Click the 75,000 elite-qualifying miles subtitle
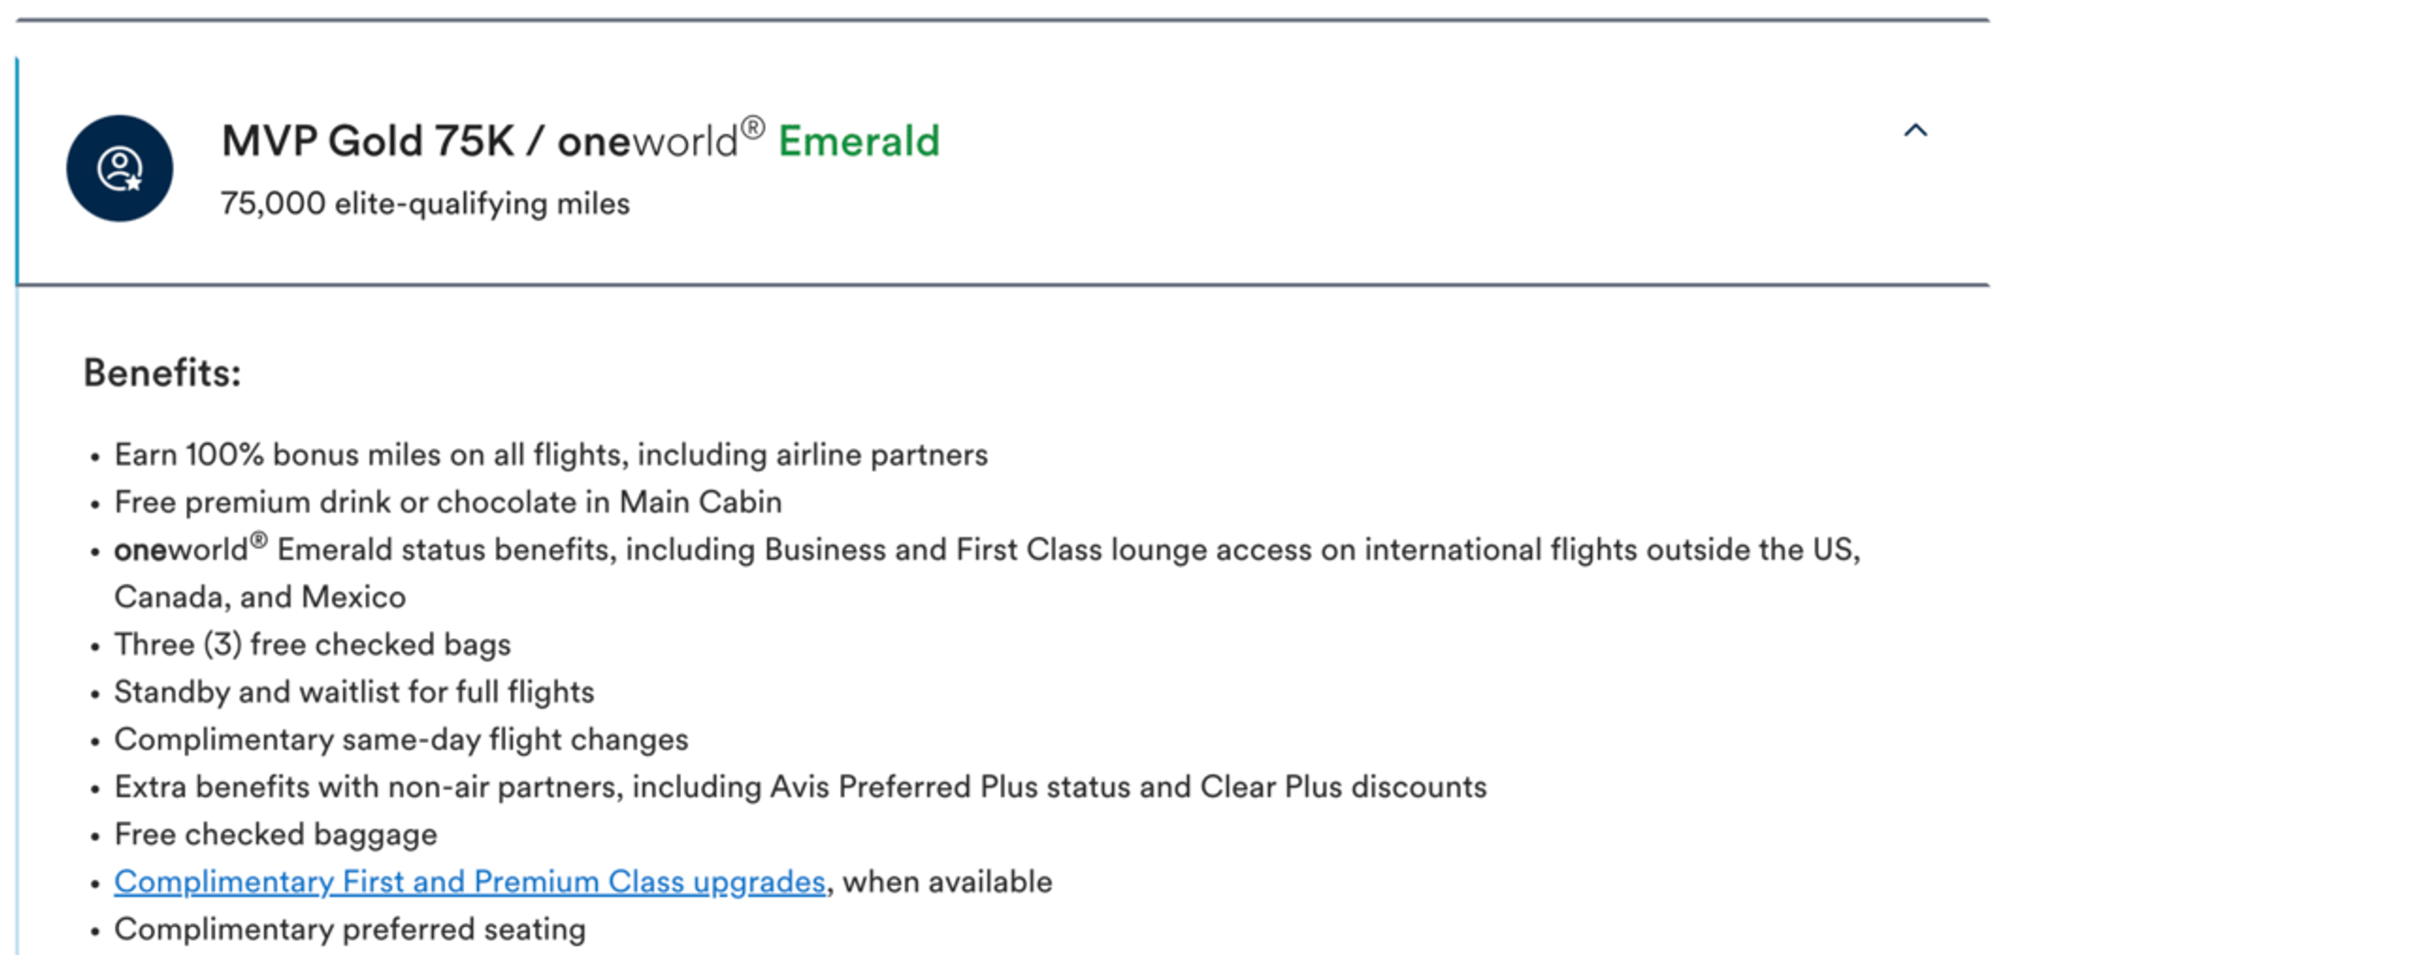The height and width of the screenshot is (955, 2434). (x=425, y=204)
